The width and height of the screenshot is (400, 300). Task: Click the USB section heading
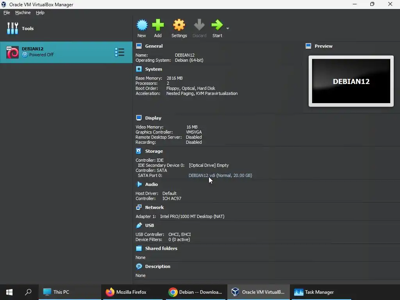coord(150,225)
